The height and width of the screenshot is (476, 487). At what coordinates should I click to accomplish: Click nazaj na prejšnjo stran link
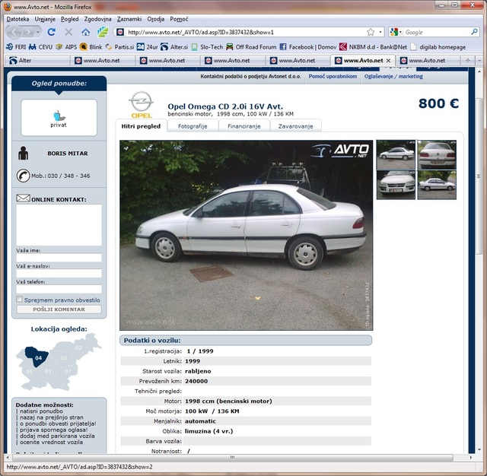click(x=52, y=417)
